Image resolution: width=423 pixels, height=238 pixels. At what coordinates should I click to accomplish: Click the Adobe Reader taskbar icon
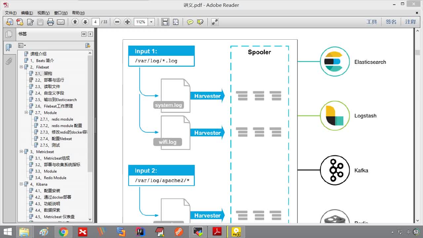point(217,232)
